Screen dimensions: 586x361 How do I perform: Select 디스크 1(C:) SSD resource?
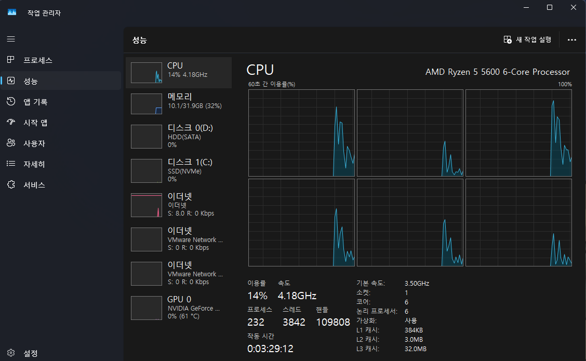(179, 171)
